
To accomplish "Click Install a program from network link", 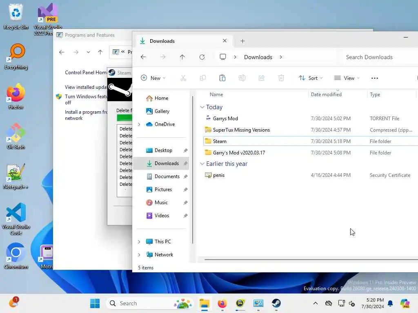I will (86, 115).
